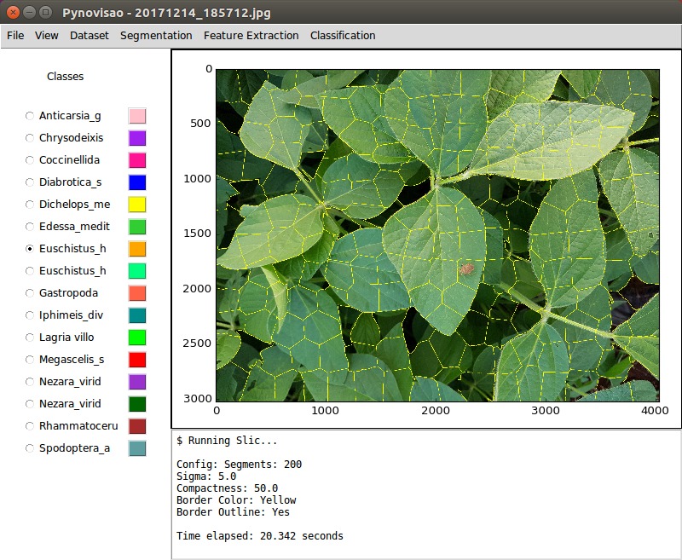682x560 pixels.
Task: Open the File menu
Action: click(x=15, y=36)
